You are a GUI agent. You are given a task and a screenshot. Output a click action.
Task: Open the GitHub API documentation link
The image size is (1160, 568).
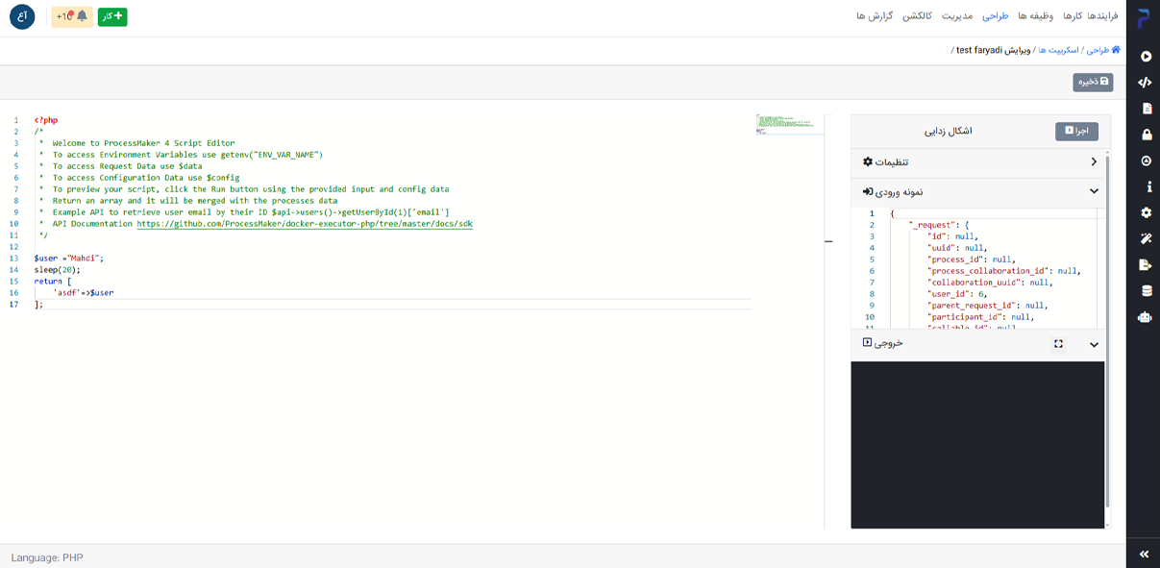pyautogui.click(x=305, y=224)
